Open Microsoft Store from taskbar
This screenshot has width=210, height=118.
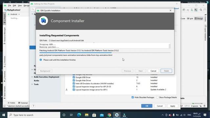point(94,115)
